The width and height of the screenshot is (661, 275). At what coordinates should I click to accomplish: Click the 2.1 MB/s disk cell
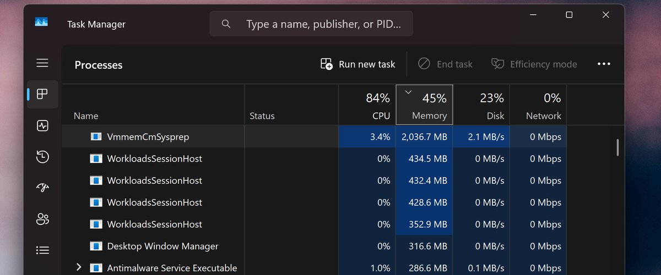click(x=481, y=136)
